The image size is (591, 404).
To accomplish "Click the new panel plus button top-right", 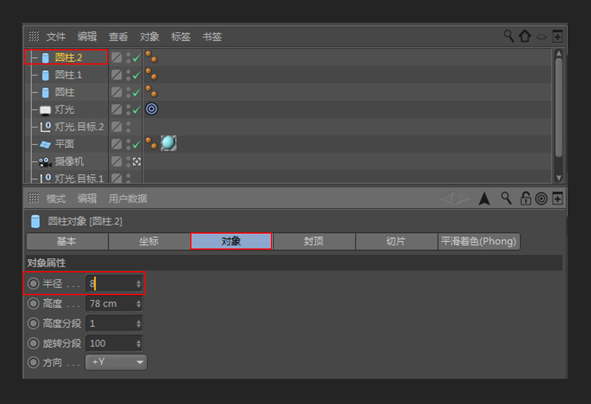I will pos(558,35).
